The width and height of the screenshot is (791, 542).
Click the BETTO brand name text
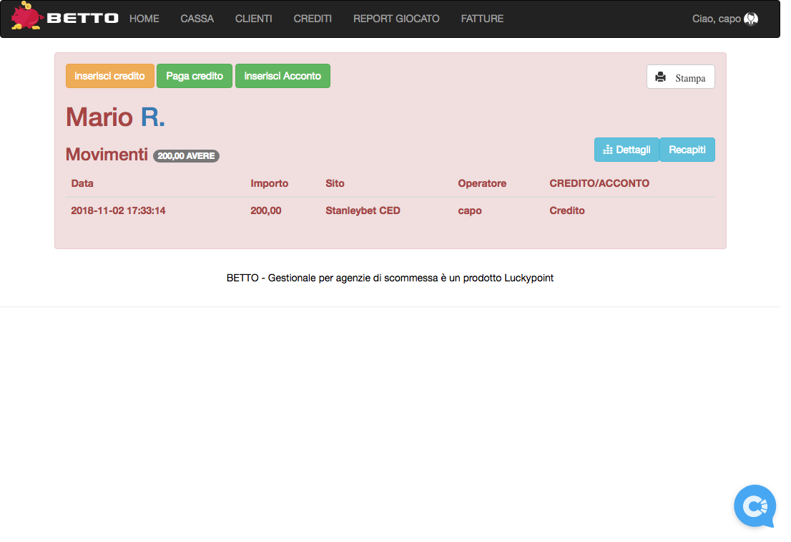pos(82,19)
